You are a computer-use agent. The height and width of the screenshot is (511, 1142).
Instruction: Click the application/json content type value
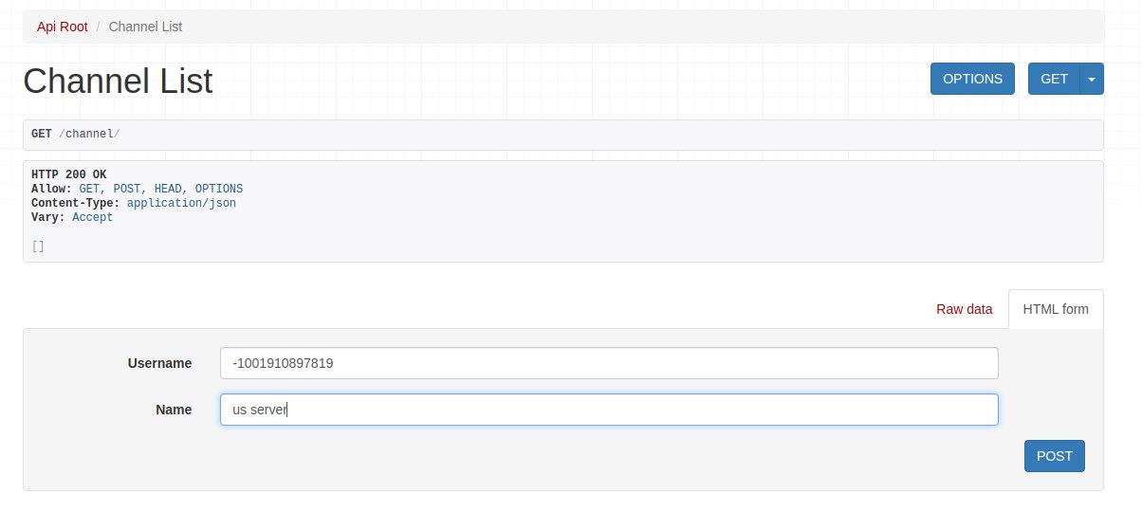[x=181, y=203]
